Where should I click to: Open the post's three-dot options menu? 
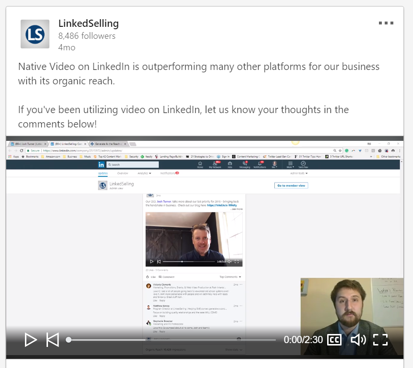(386, 23)
